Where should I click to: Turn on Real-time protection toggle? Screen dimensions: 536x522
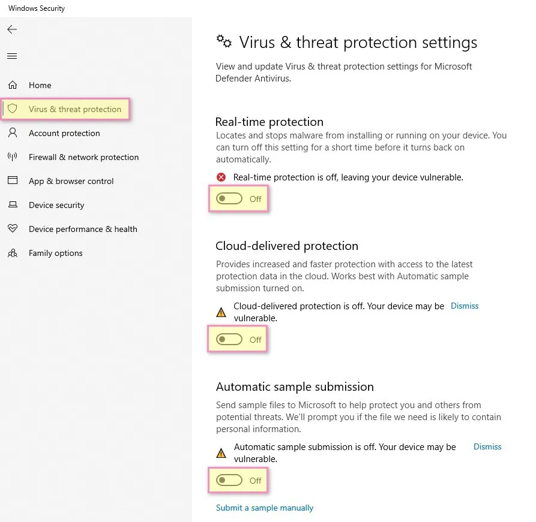(x=229, y=199)
